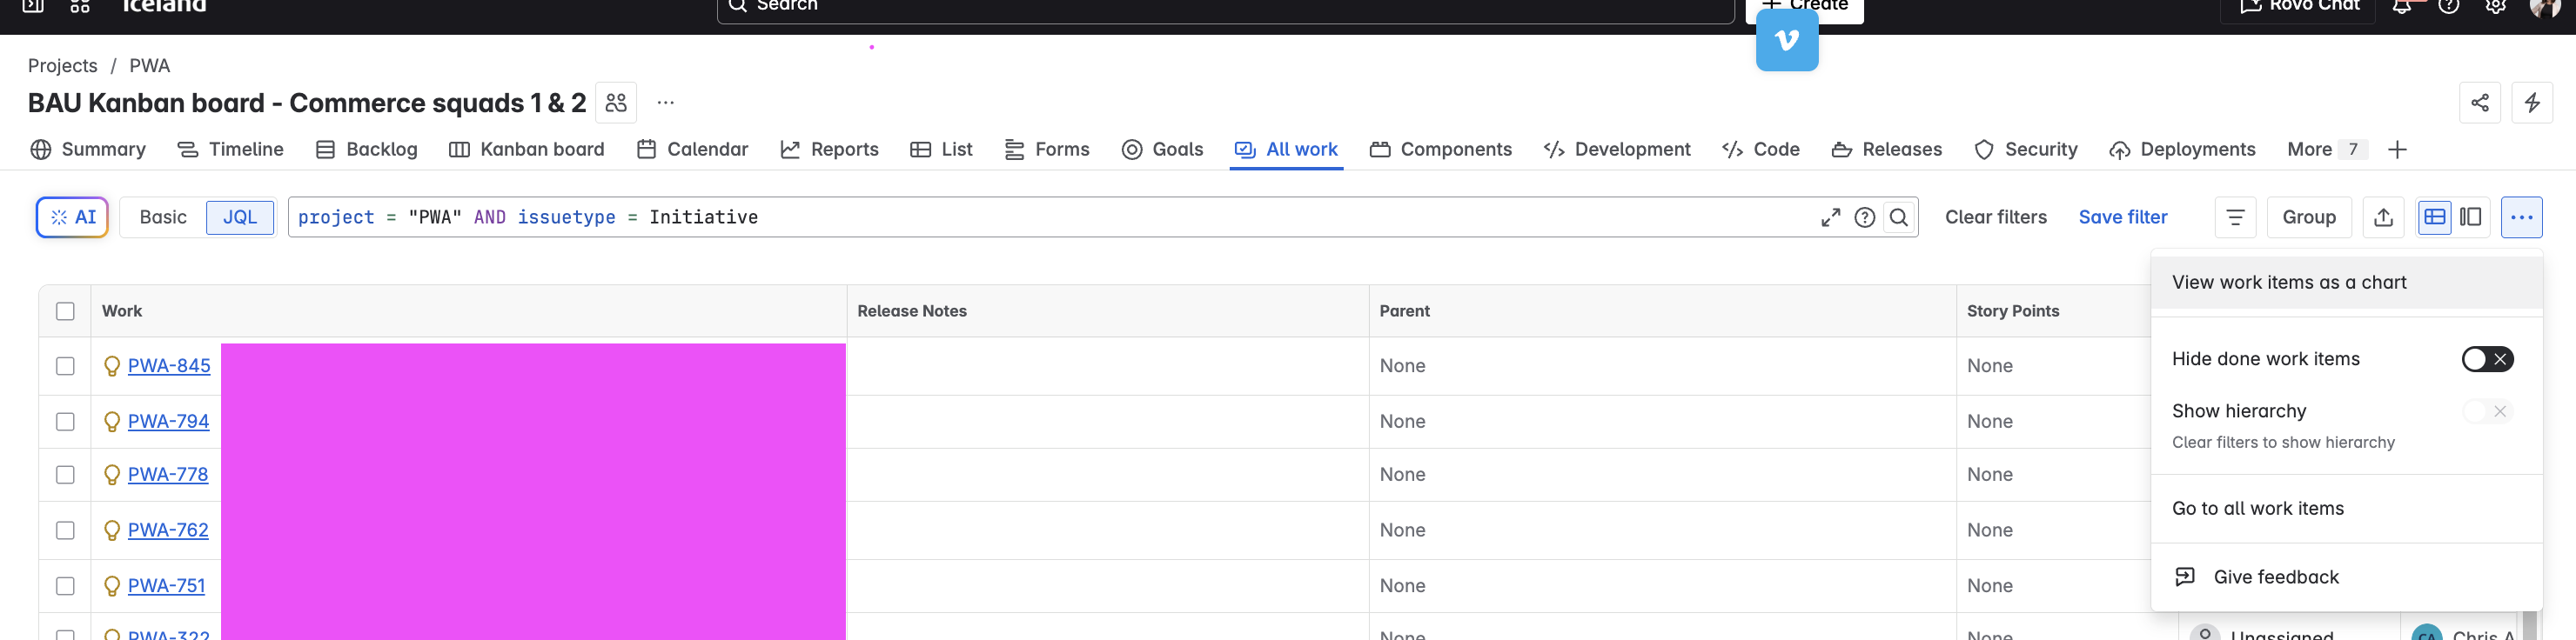The height and width of the screenshot is (640, 2576).
Task: Switch to split detail view icon
Action: (x=2471, y=217)
